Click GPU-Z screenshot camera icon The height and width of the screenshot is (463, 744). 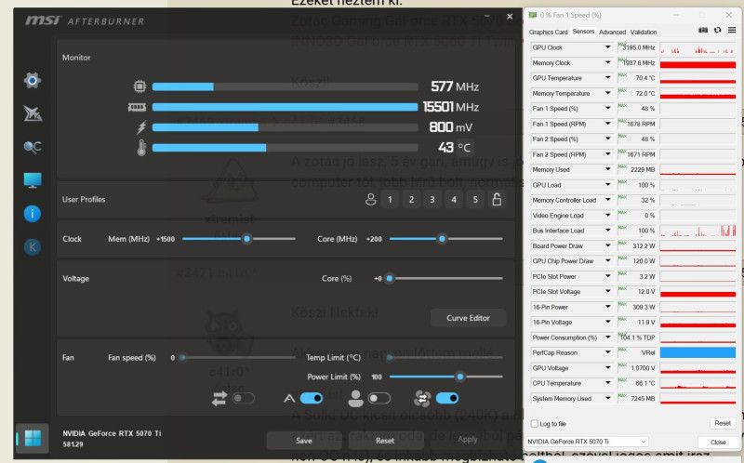coord(703,30)
